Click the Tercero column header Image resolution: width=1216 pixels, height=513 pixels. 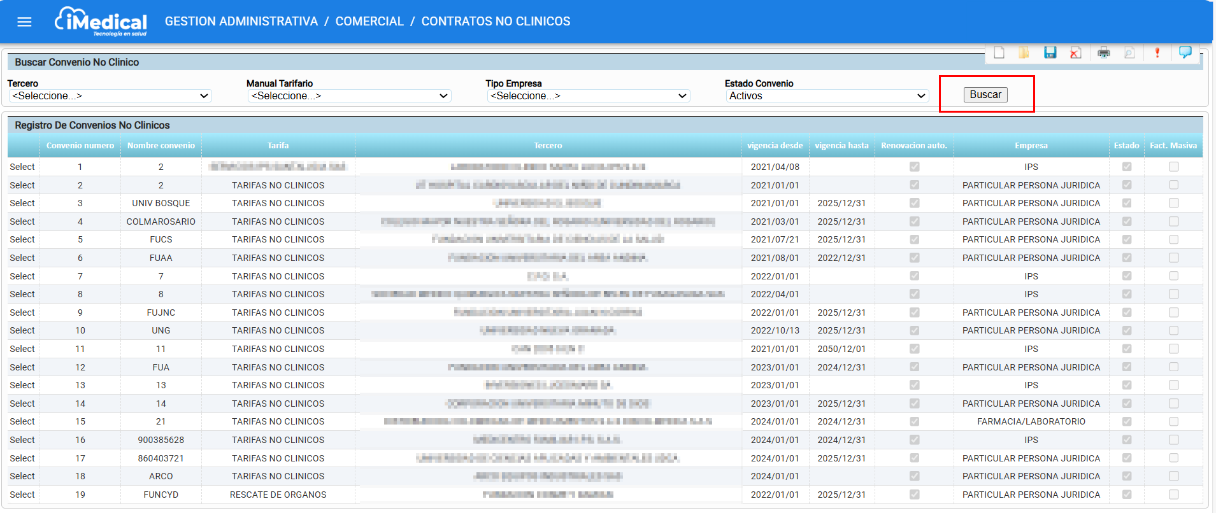[x=548, y=146]
